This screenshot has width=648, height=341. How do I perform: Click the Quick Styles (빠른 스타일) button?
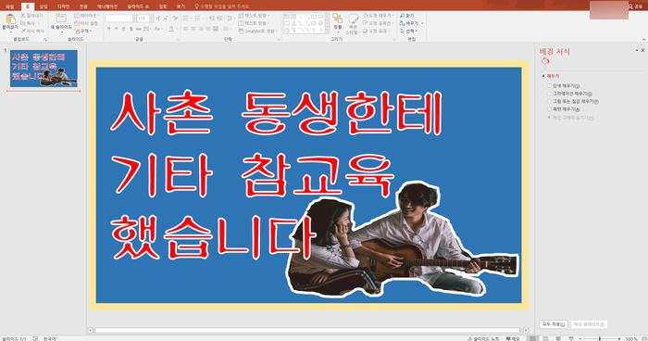tap(353, 24)
